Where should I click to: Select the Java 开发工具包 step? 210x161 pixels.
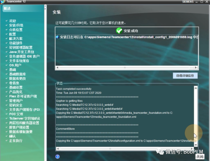tap(21, 52)
